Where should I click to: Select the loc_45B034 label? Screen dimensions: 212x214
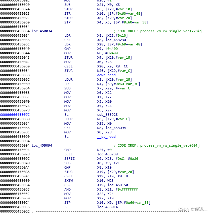(x=42, y=31)
